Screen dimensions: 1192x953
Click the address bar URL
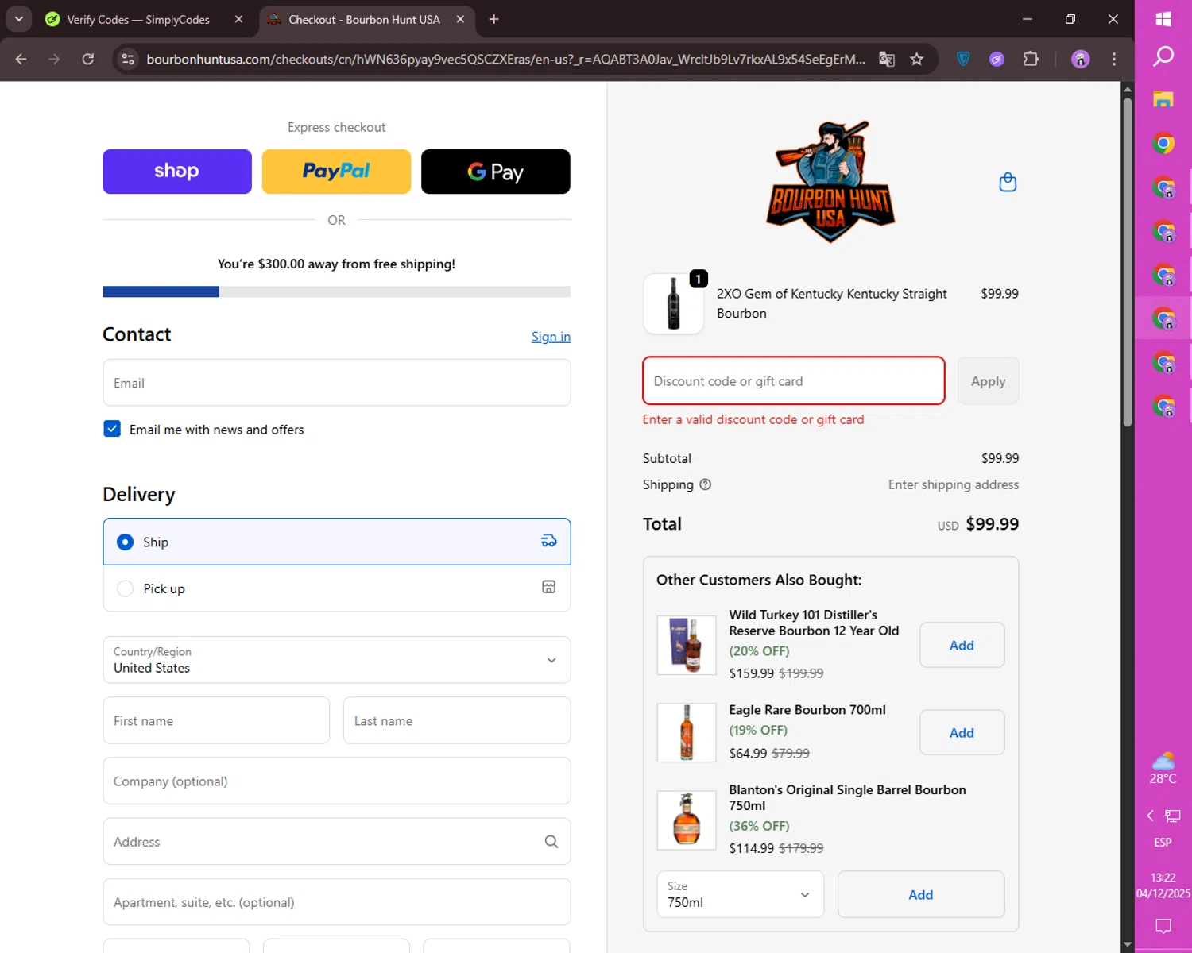click(505, 59)
